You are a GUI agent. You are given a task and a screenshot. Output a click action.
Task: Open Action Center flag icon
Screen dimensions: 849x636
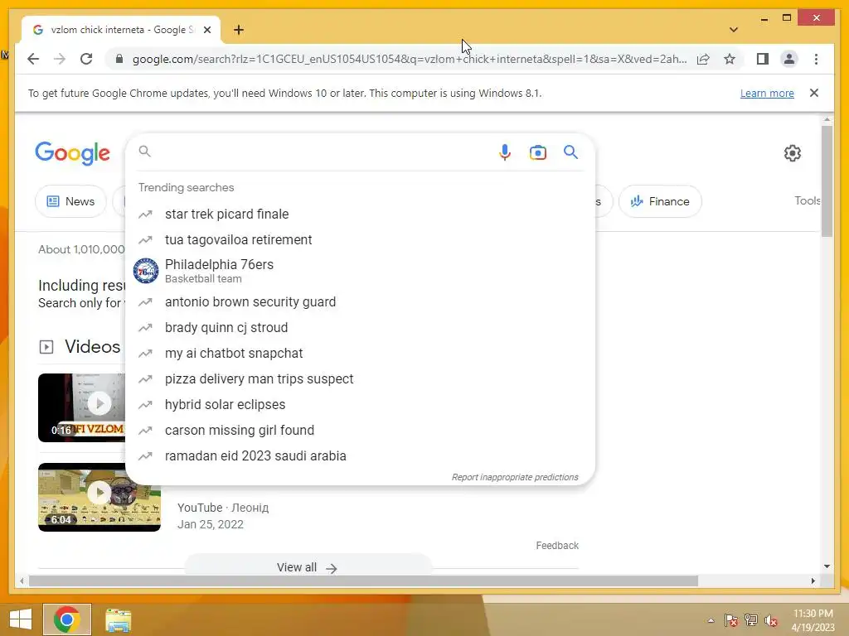coord(731,620)
